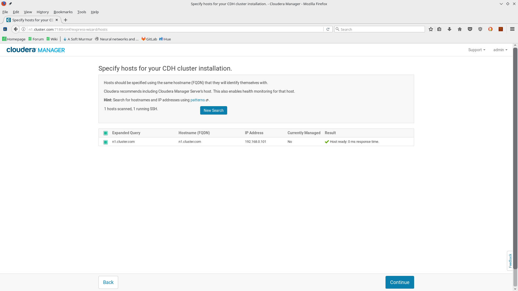Click the green check mark next to Host ready
This screenshot has width=518, height=291.
(327, 142)
